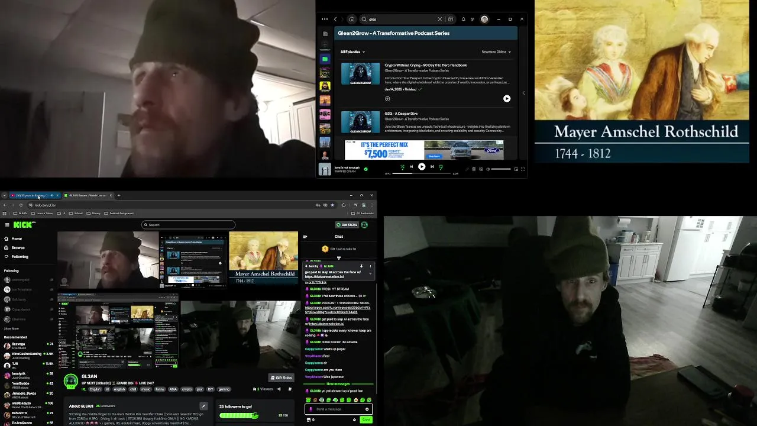Open Spotify friend activity icon
The height and width of the screenshot is (426, 757).
click(x=472, y=19)
